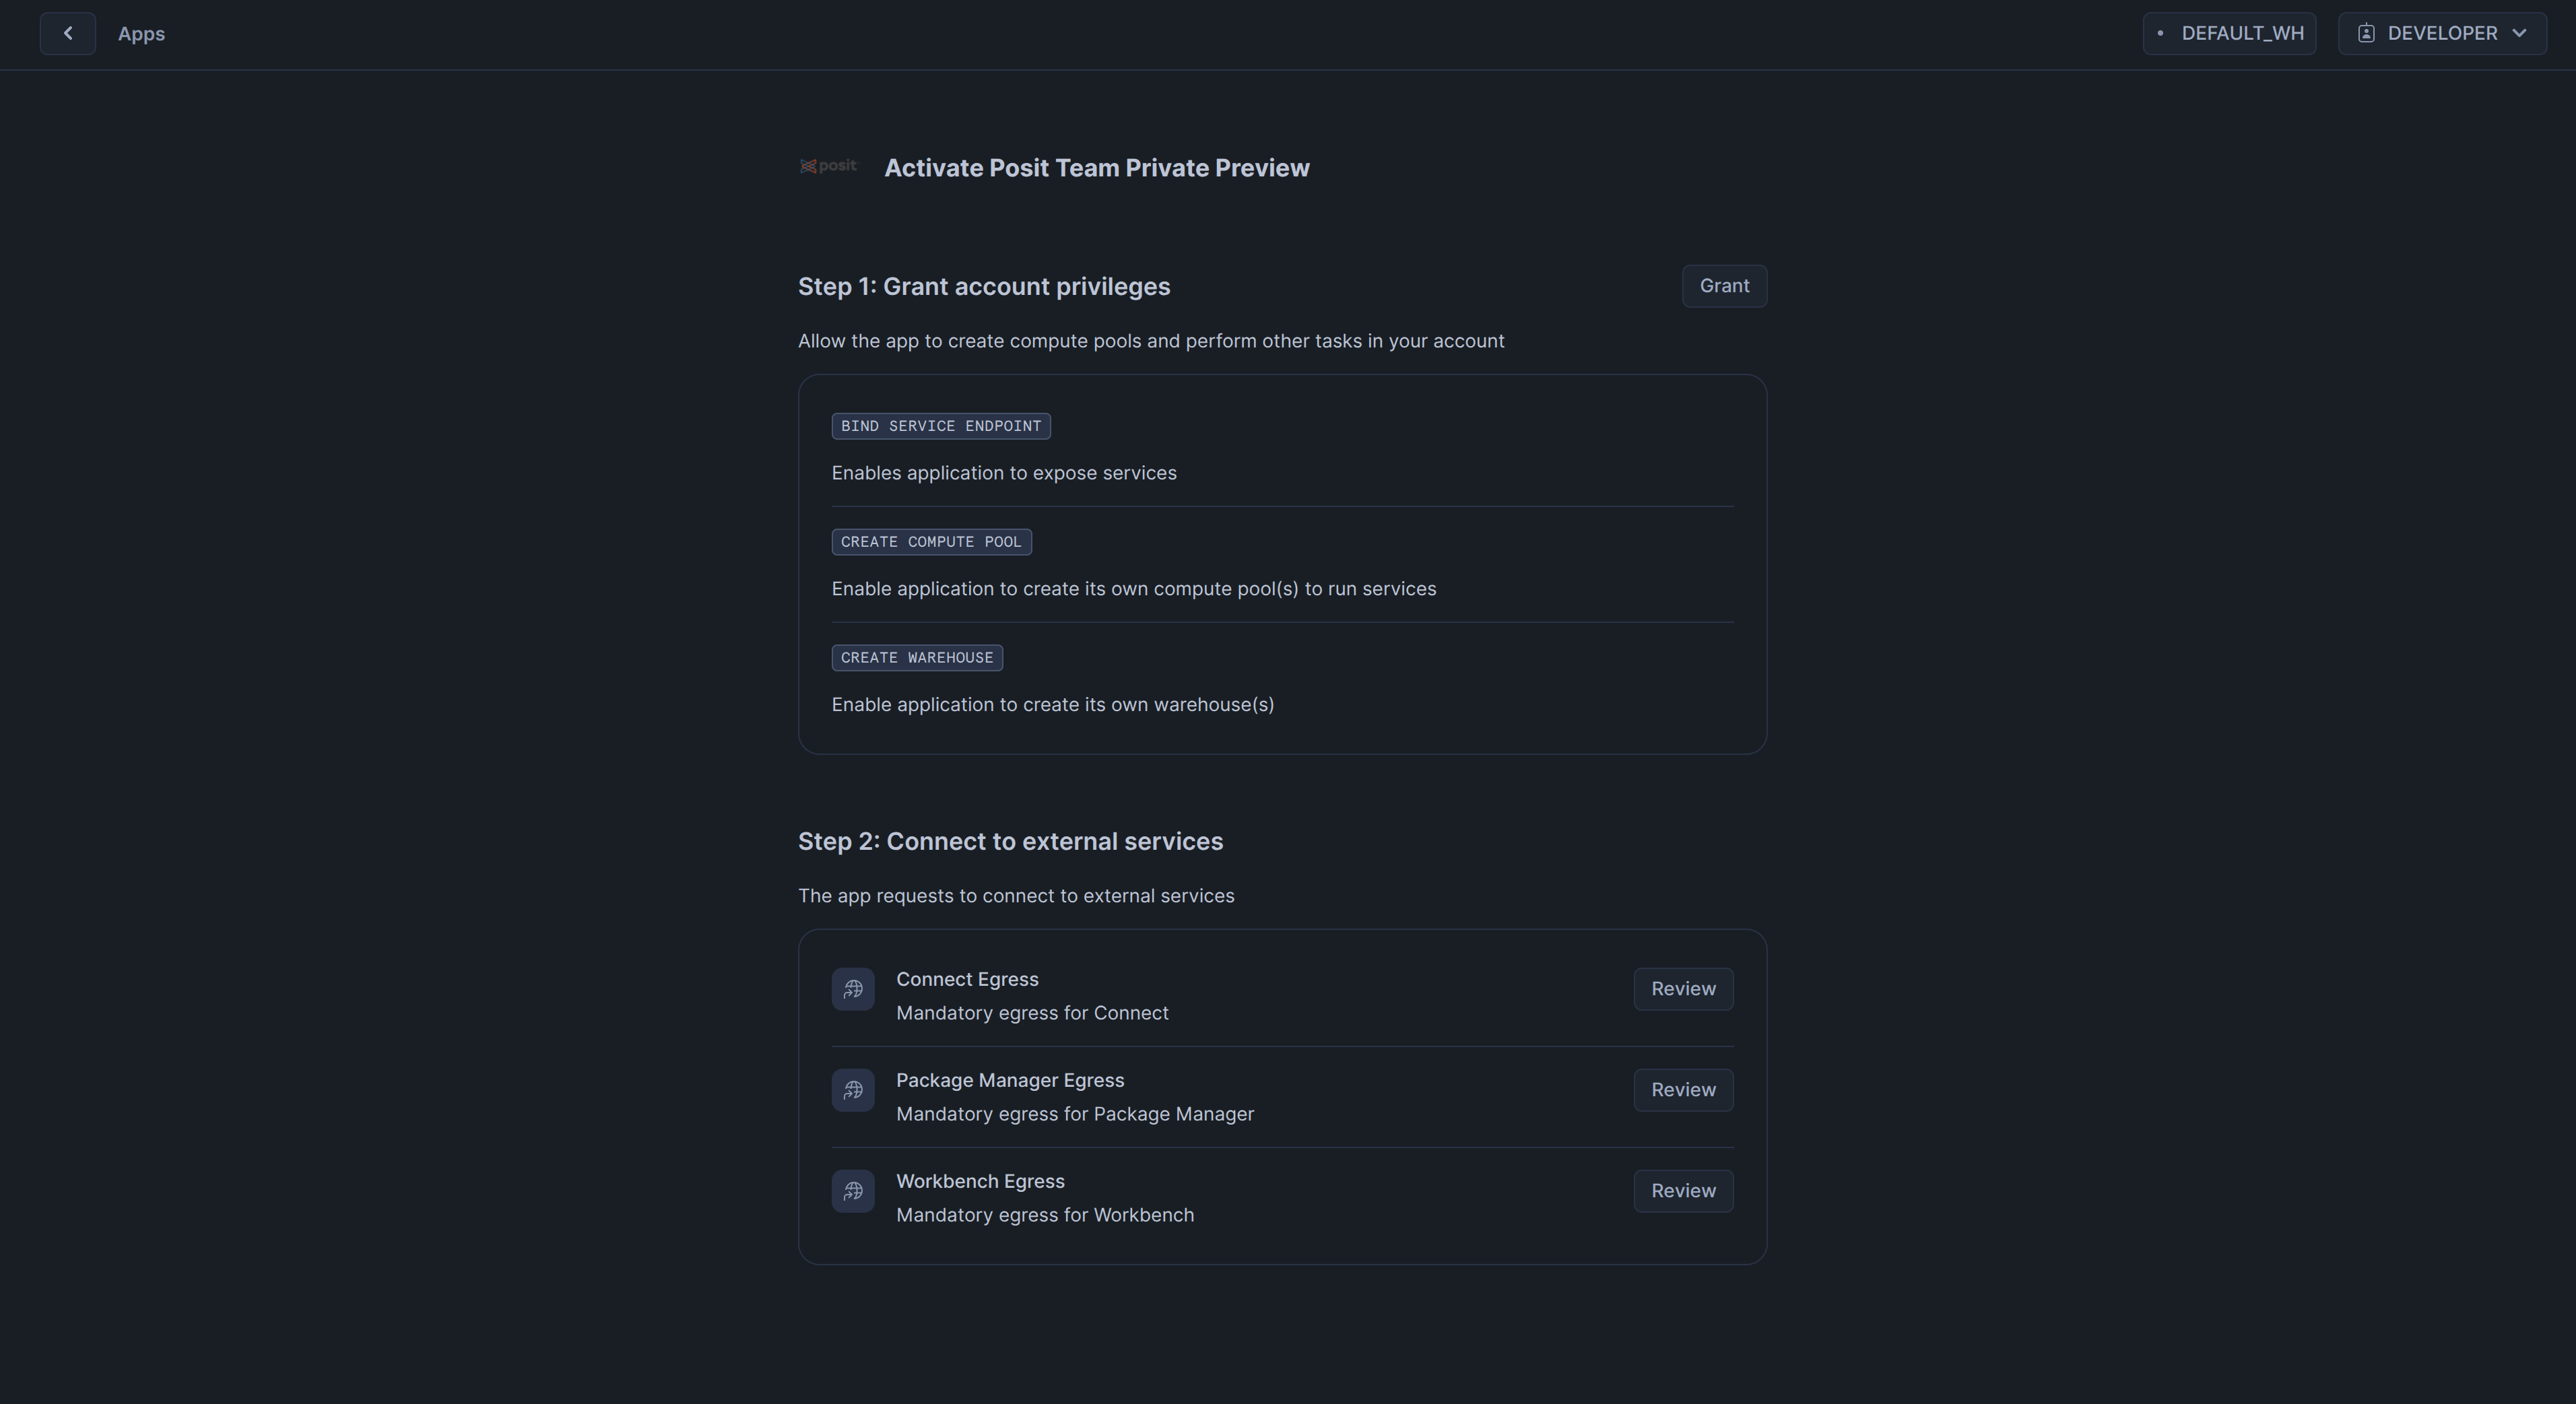Click 'Step 1: Grant account privileges' heading

[x=984, y=287]
